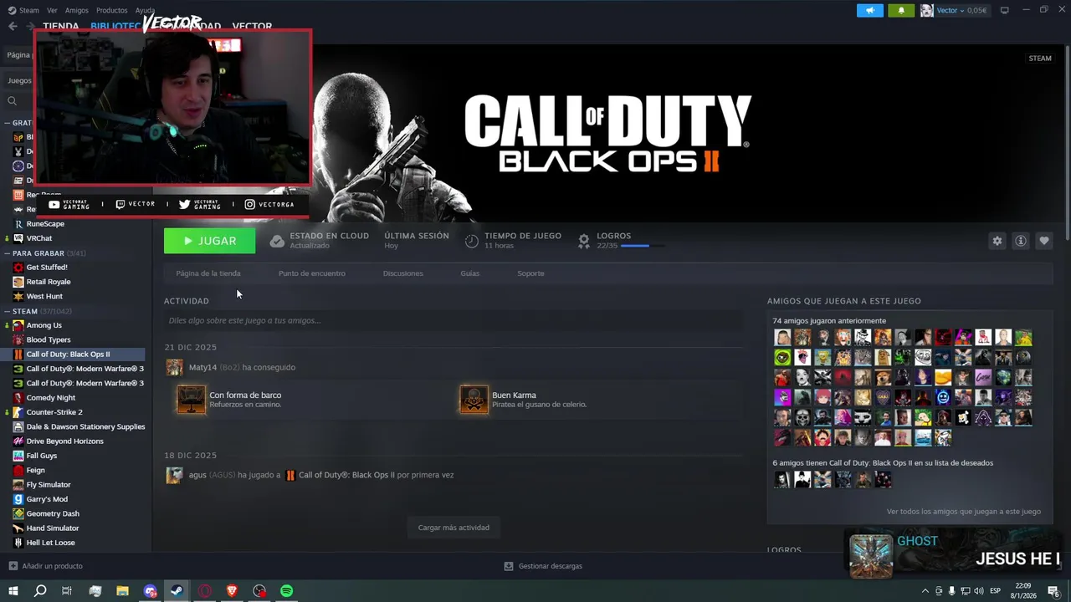Click the Con forma de barco achievement icon
This screenshot has height=602, width=1071.
tap(192, 400)
